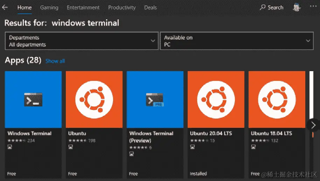Click the PC device icon under Ubuntu

(x=70, y=147)
